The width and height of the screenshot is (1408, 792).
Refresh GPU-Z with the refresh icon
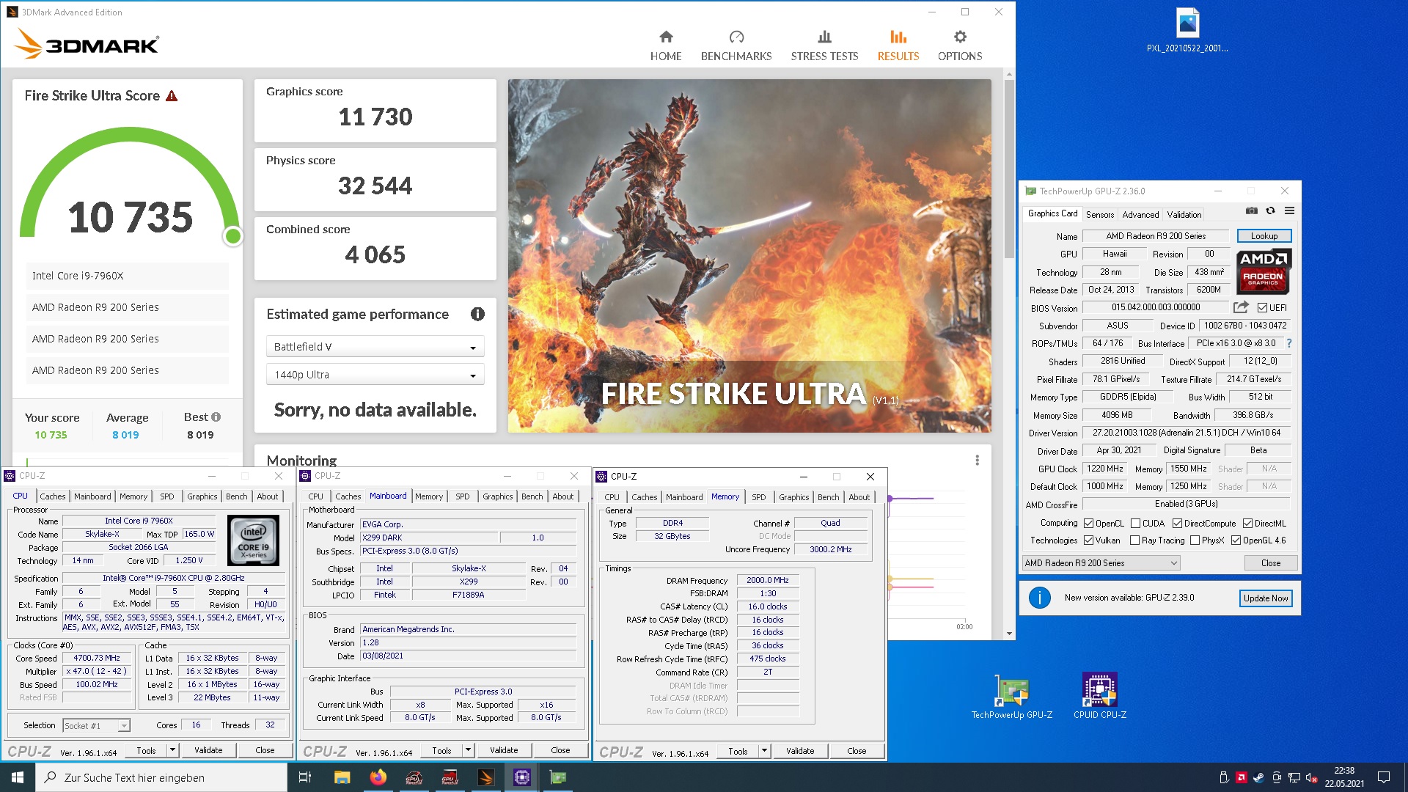(x=1270, y=210)
